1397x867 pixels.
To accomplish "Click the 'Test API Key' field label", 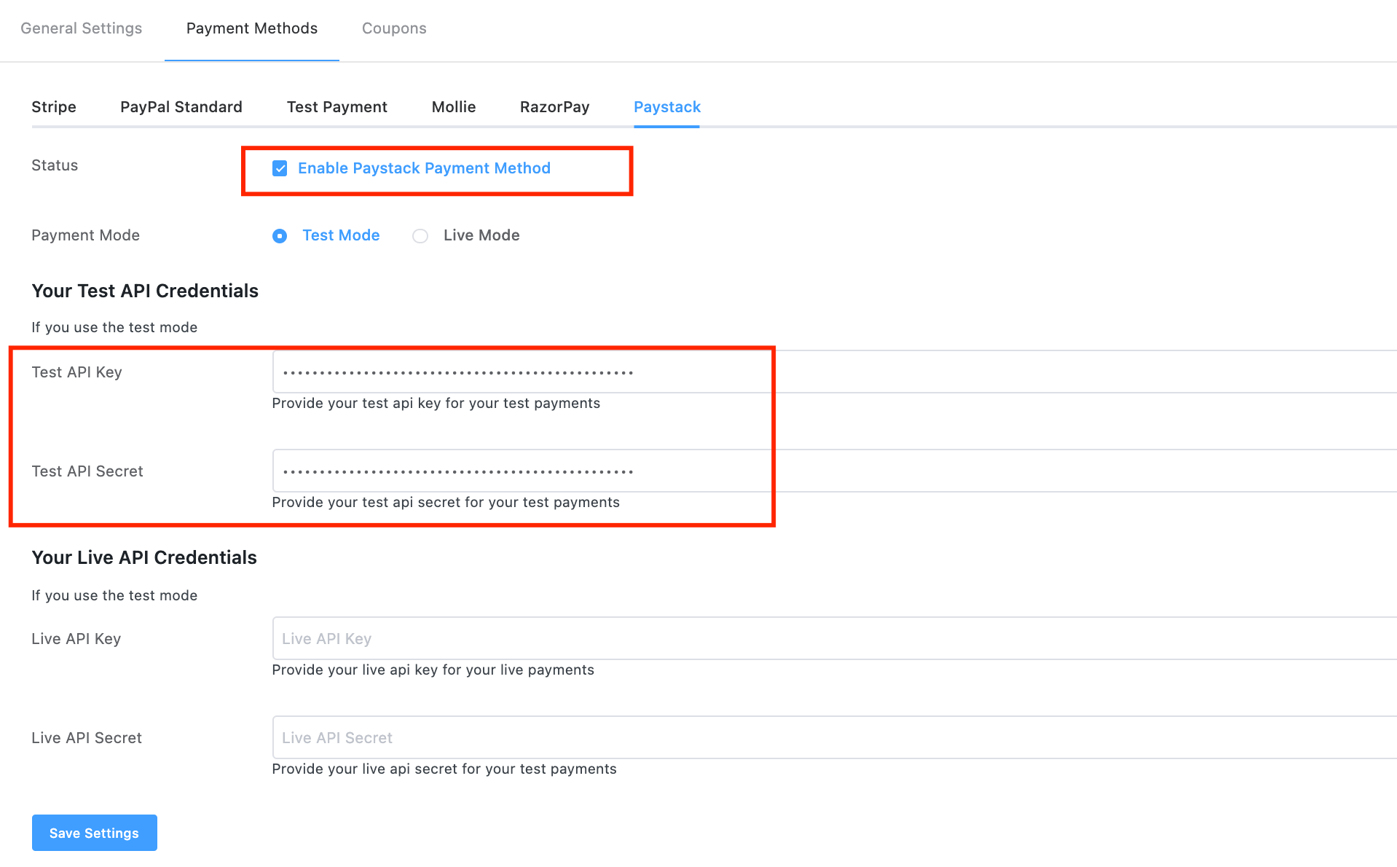I will [x=76, y=372].
